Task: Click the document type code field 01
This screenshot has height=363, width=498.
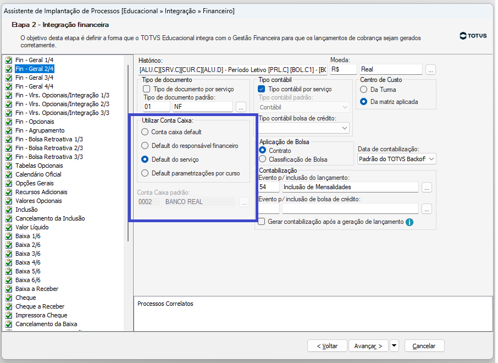Action: (x=157, y=107)
